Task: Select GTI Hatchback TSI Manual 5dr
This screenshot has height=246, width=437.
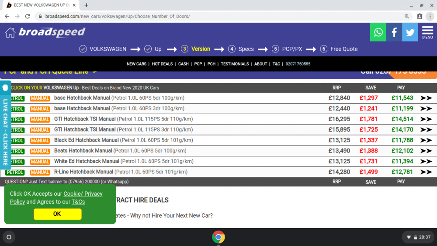Action: click(x=218, y=119)
